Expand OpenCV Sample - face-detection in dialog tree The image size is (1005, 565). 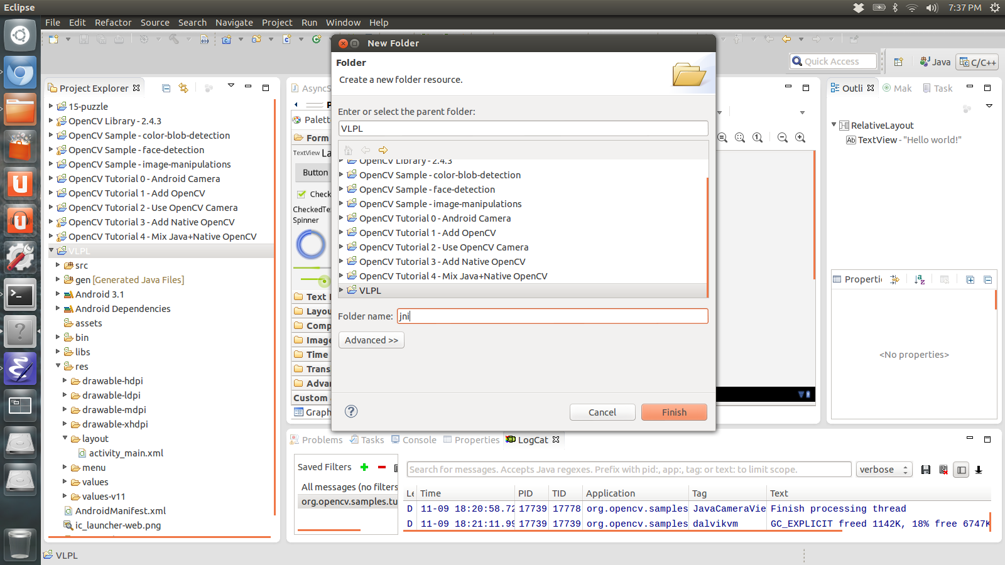[342, 189]
